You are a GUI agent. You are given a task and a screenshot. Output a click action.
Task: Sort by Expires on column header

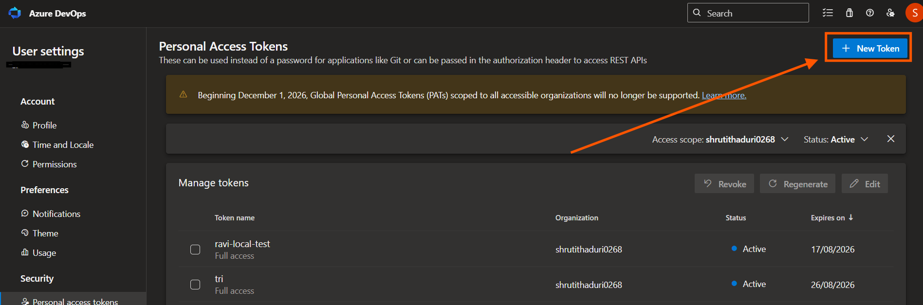pyautogui.click(x=828, y=217)
